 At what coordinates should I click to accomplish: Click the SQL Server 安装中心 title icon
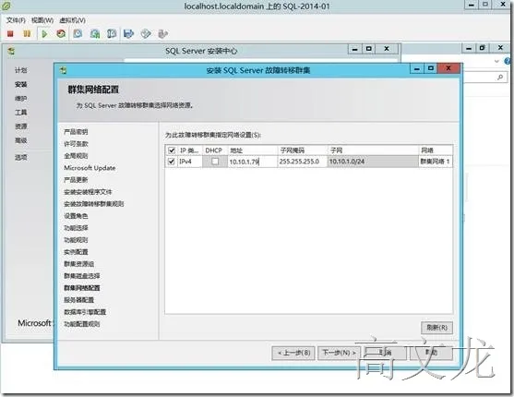(11, 51)
